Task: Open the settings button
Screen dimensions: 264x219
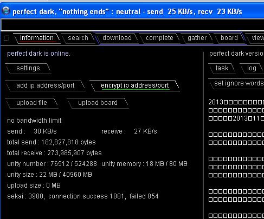Action: coord(28,68)
